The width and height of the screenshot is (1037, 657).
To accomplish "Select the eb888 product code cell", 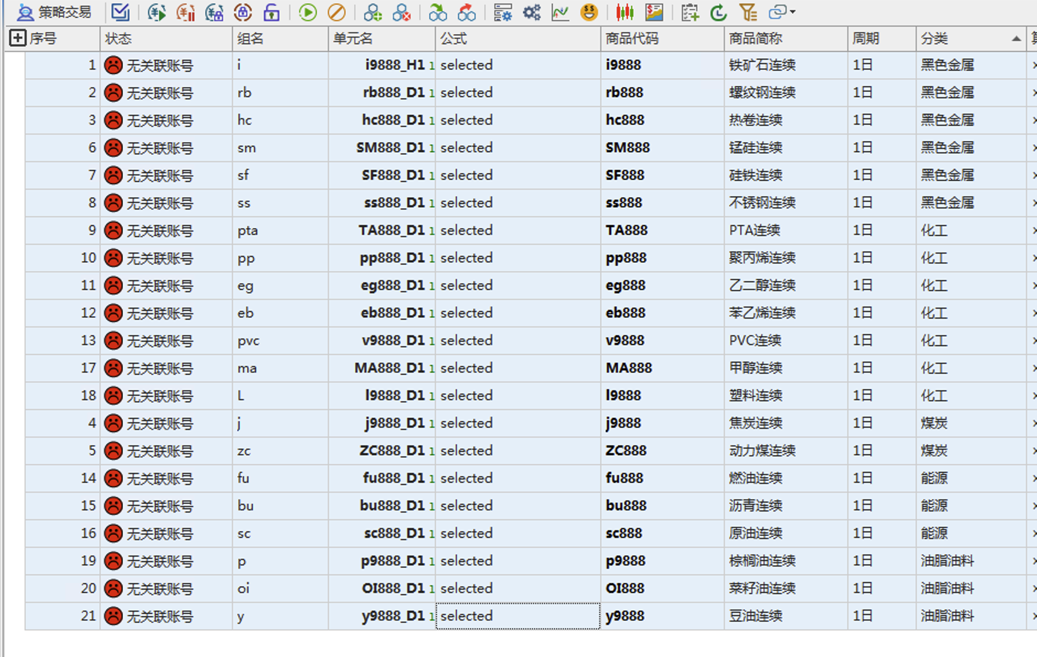I will coord(662,313).
